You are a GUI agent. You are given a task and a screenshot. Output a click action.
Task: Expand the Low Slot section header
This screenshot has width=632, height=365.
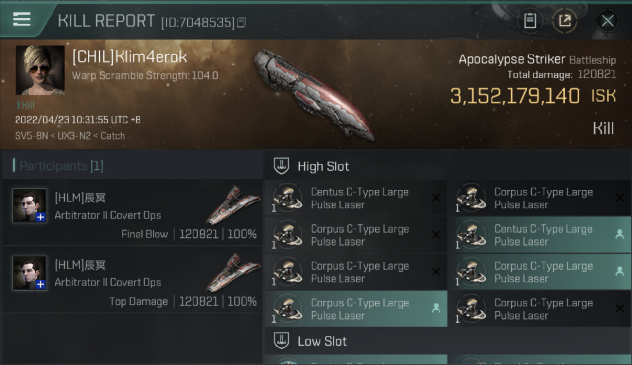tap(322, 341)
